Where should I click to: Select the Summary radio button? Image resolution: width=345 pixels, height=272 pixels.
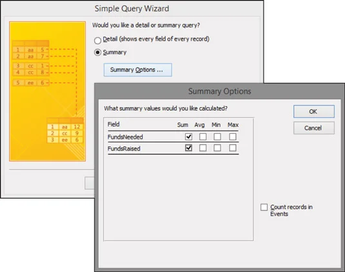97,53
